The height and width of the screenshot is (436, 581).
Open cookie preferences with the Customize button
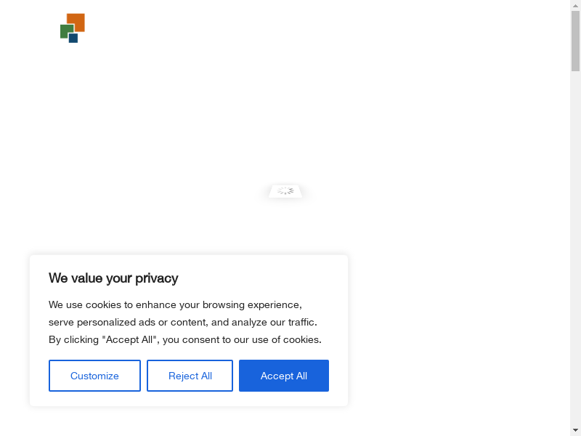pyautogui.click(x=94, y=376)
